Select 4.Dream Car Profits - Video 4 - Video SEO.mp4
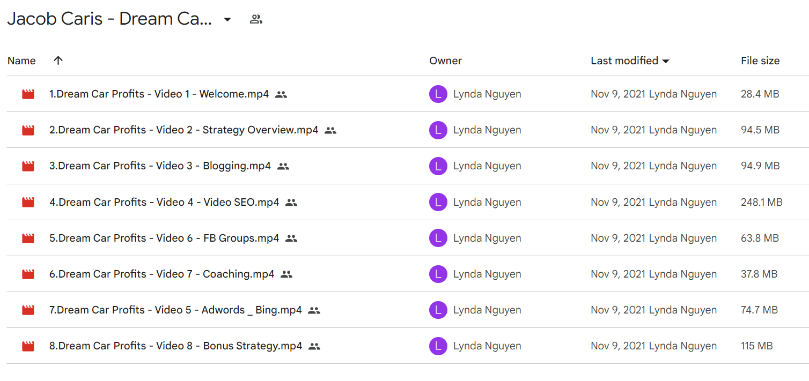The height and width of the screenshot is (381, 809). [164, 202]
